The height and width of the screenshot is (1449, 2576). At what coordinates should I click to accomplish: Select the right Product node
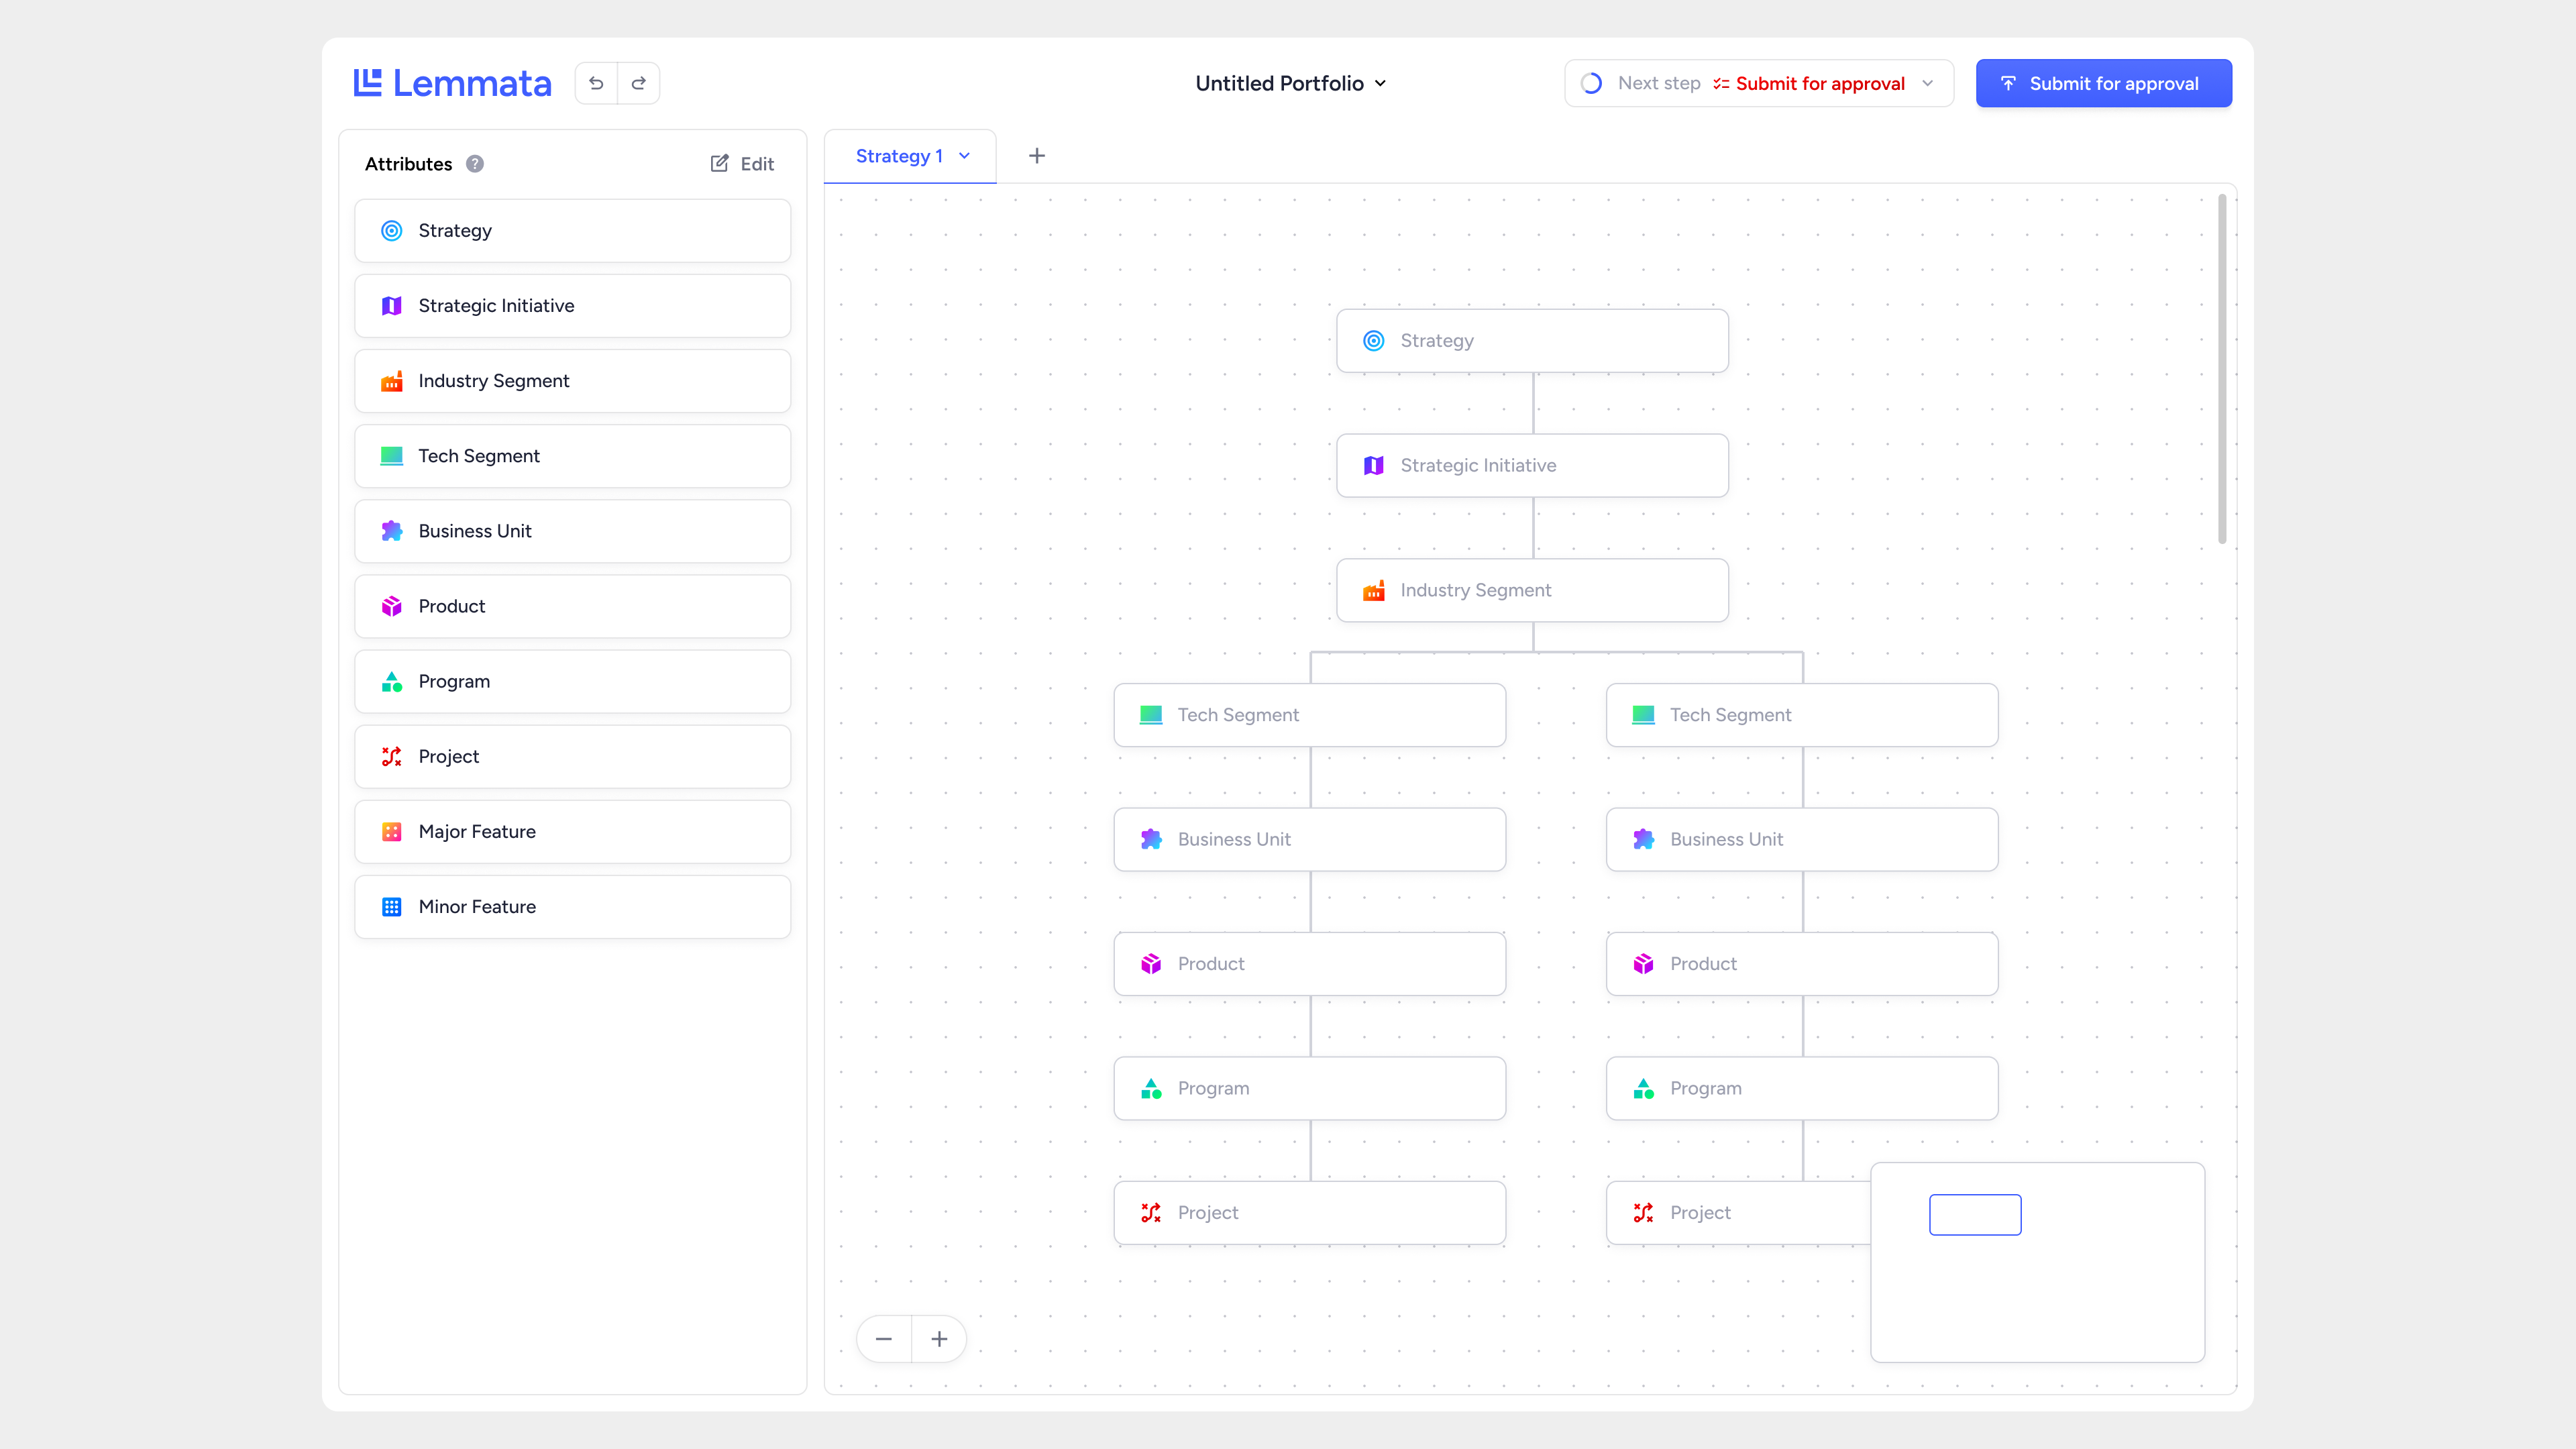point(1802,964)
